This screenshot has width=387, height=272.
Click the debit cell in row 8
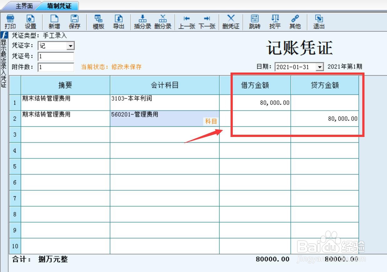point(255,214)
